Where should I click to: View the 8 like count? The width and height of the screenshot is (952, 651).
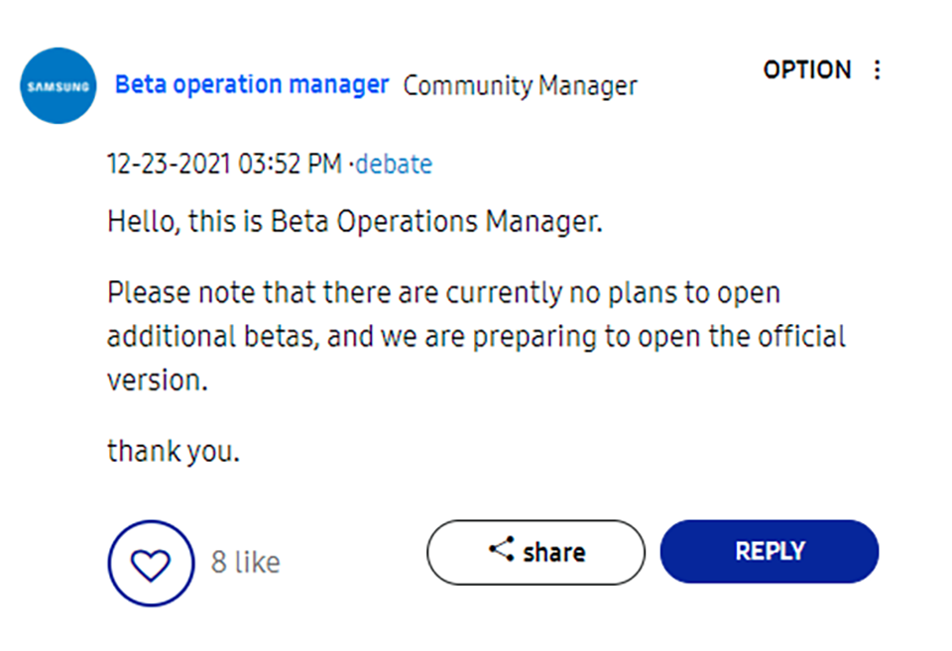(245, 563)
